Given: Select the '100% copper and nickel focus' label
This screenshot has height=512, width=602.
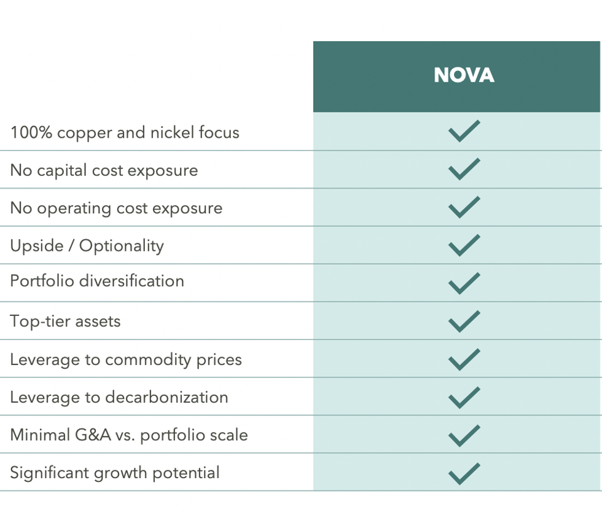Looking at the screenshot, I should 125,132.
